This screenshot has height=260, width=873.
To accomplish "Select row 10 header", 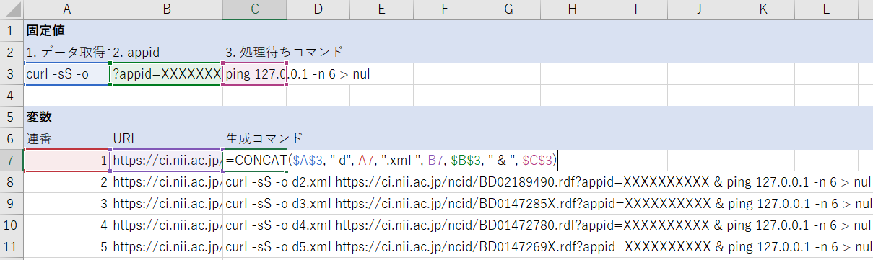I will point(12,225).
